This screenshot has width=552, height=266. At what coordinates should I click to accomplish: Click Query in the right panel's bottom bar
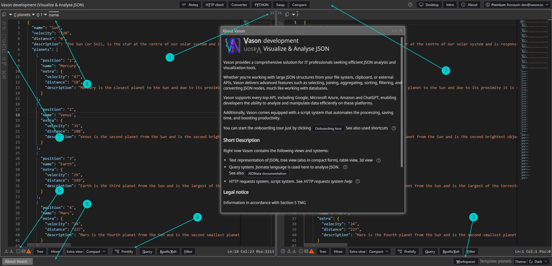(x=430, y=251)
